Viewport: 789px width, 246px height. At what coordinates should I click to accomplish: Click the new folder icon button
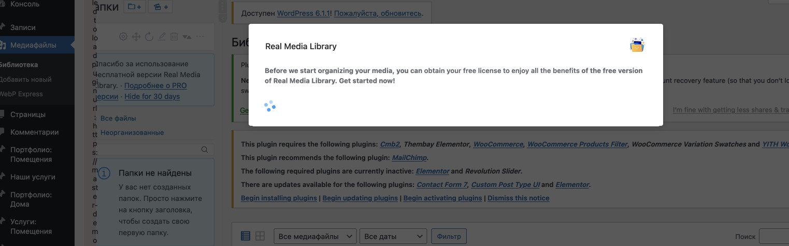click(135, 7)
